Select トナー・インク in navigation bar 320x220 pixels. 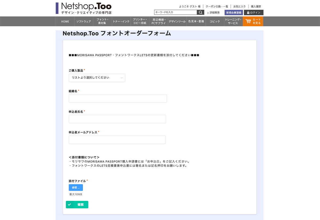pyautogui.click(x=121, y=21)
